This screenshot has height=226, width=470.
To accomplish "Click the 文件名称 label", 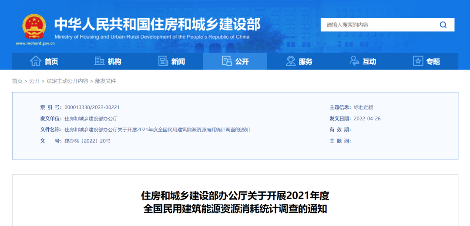I will pos(51,130).
